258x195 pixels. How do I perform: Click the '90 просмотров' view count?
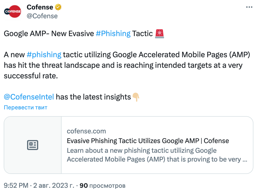[x=103, y=186]
